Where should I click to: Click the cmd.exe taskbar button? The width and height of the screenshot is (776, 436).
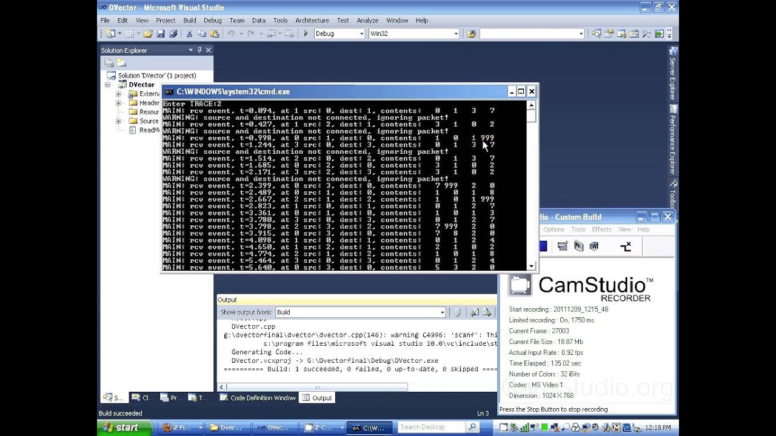pyautogui.click(x=369, y=428)
